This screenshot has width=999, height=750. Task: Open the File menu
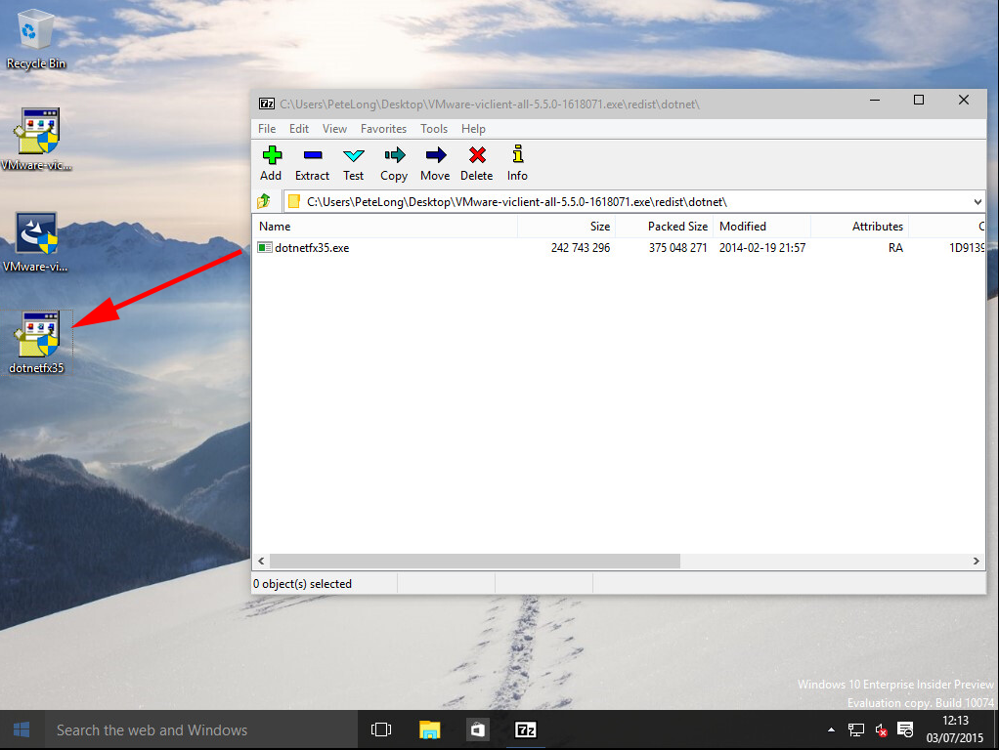(267, 129)
